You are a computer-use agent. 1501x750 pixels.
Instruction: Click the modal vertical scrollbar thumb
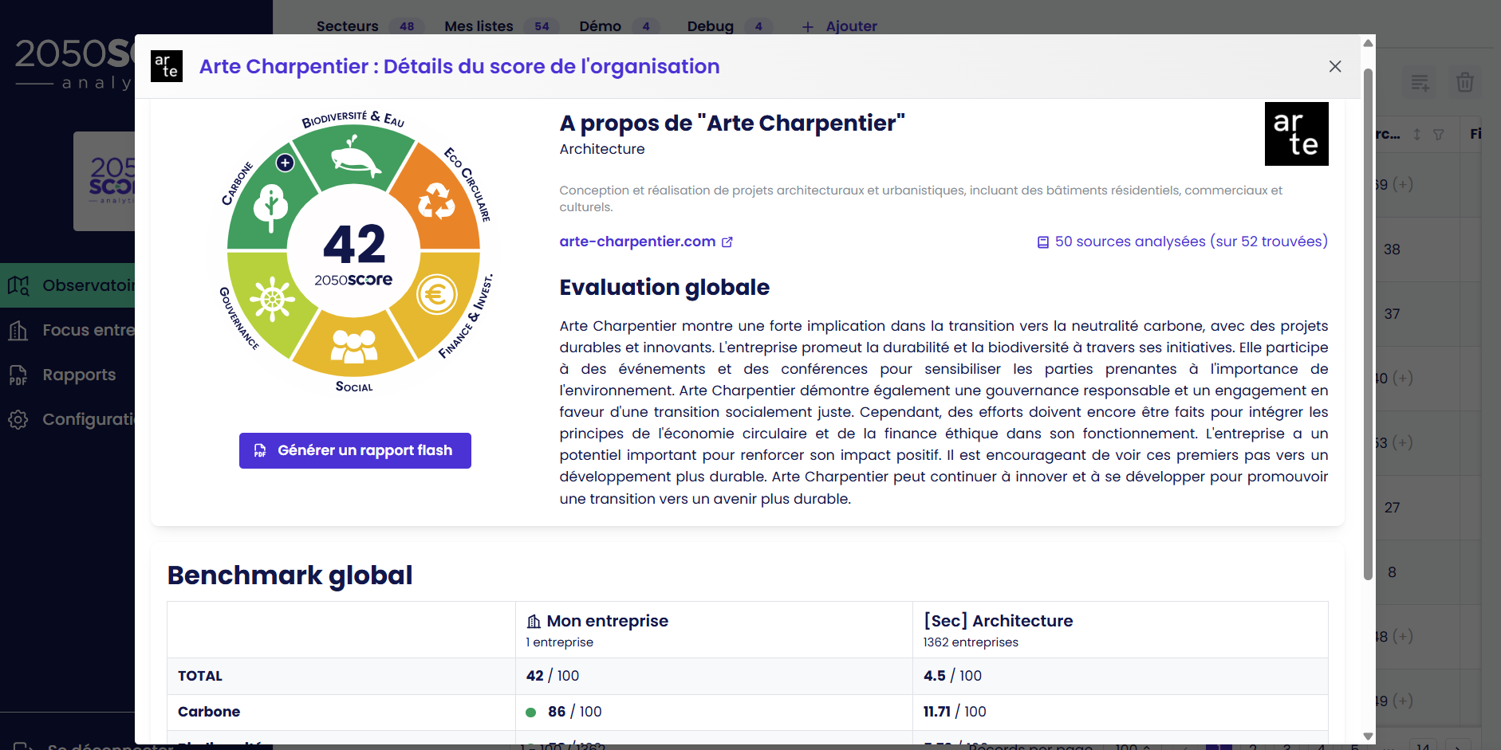(x=1368, y=324)
